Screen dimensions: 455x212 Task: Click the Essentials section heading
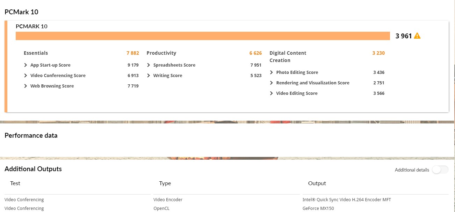(36, 53)
